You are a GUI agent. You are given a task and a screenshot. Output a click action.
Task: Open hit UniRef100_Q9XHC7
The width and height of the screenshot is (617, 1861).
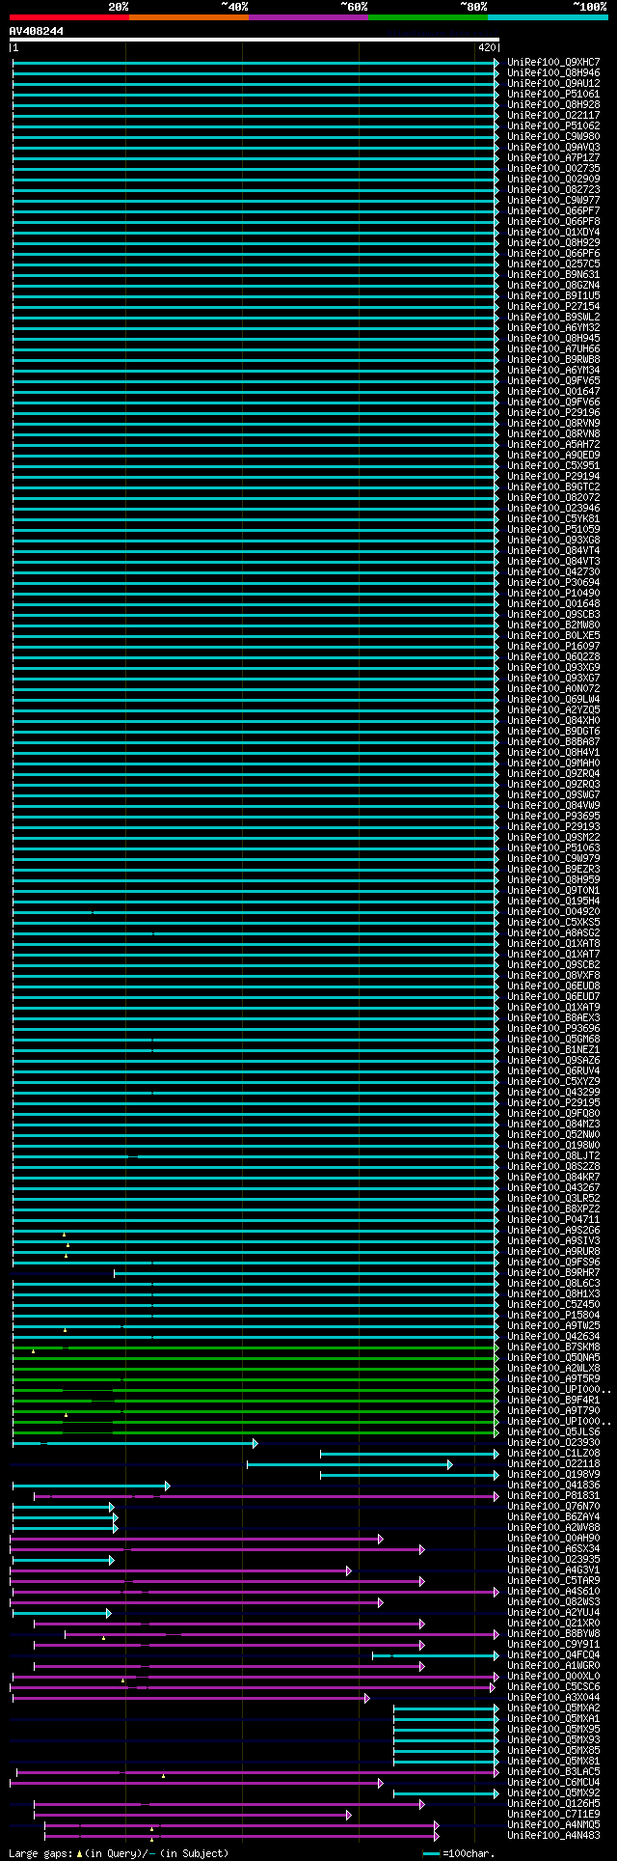click(553, 63)
